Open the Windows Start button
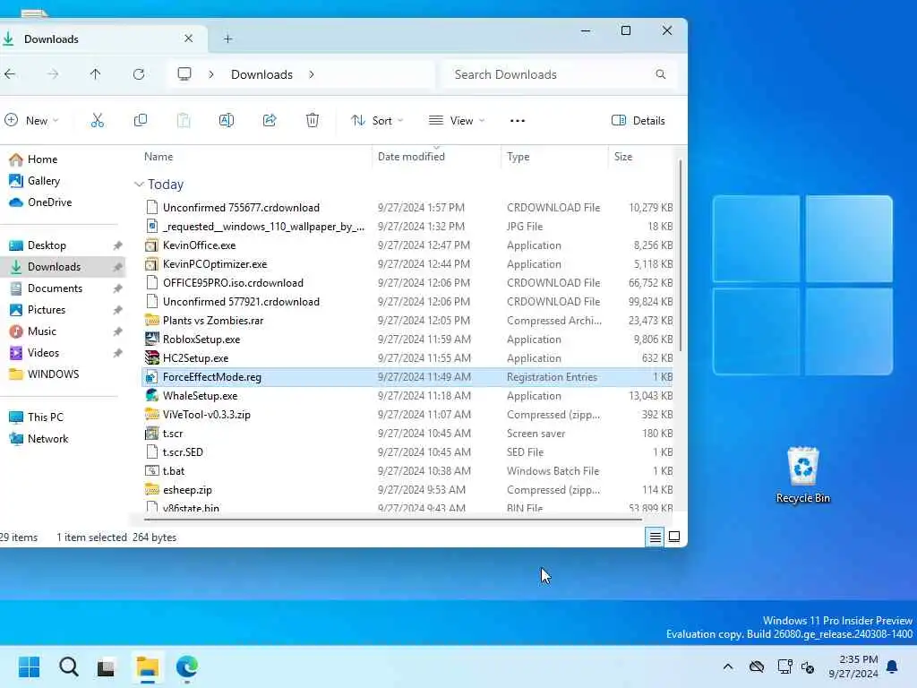The height and width of the screenshot is (688, 917). pyautogui.click(x=30, y=666)
